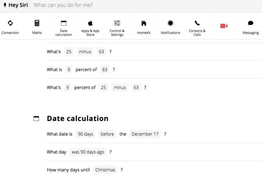Click the 'was 90 days ago' chip
The image size is (262, 177).
(88, 152)
